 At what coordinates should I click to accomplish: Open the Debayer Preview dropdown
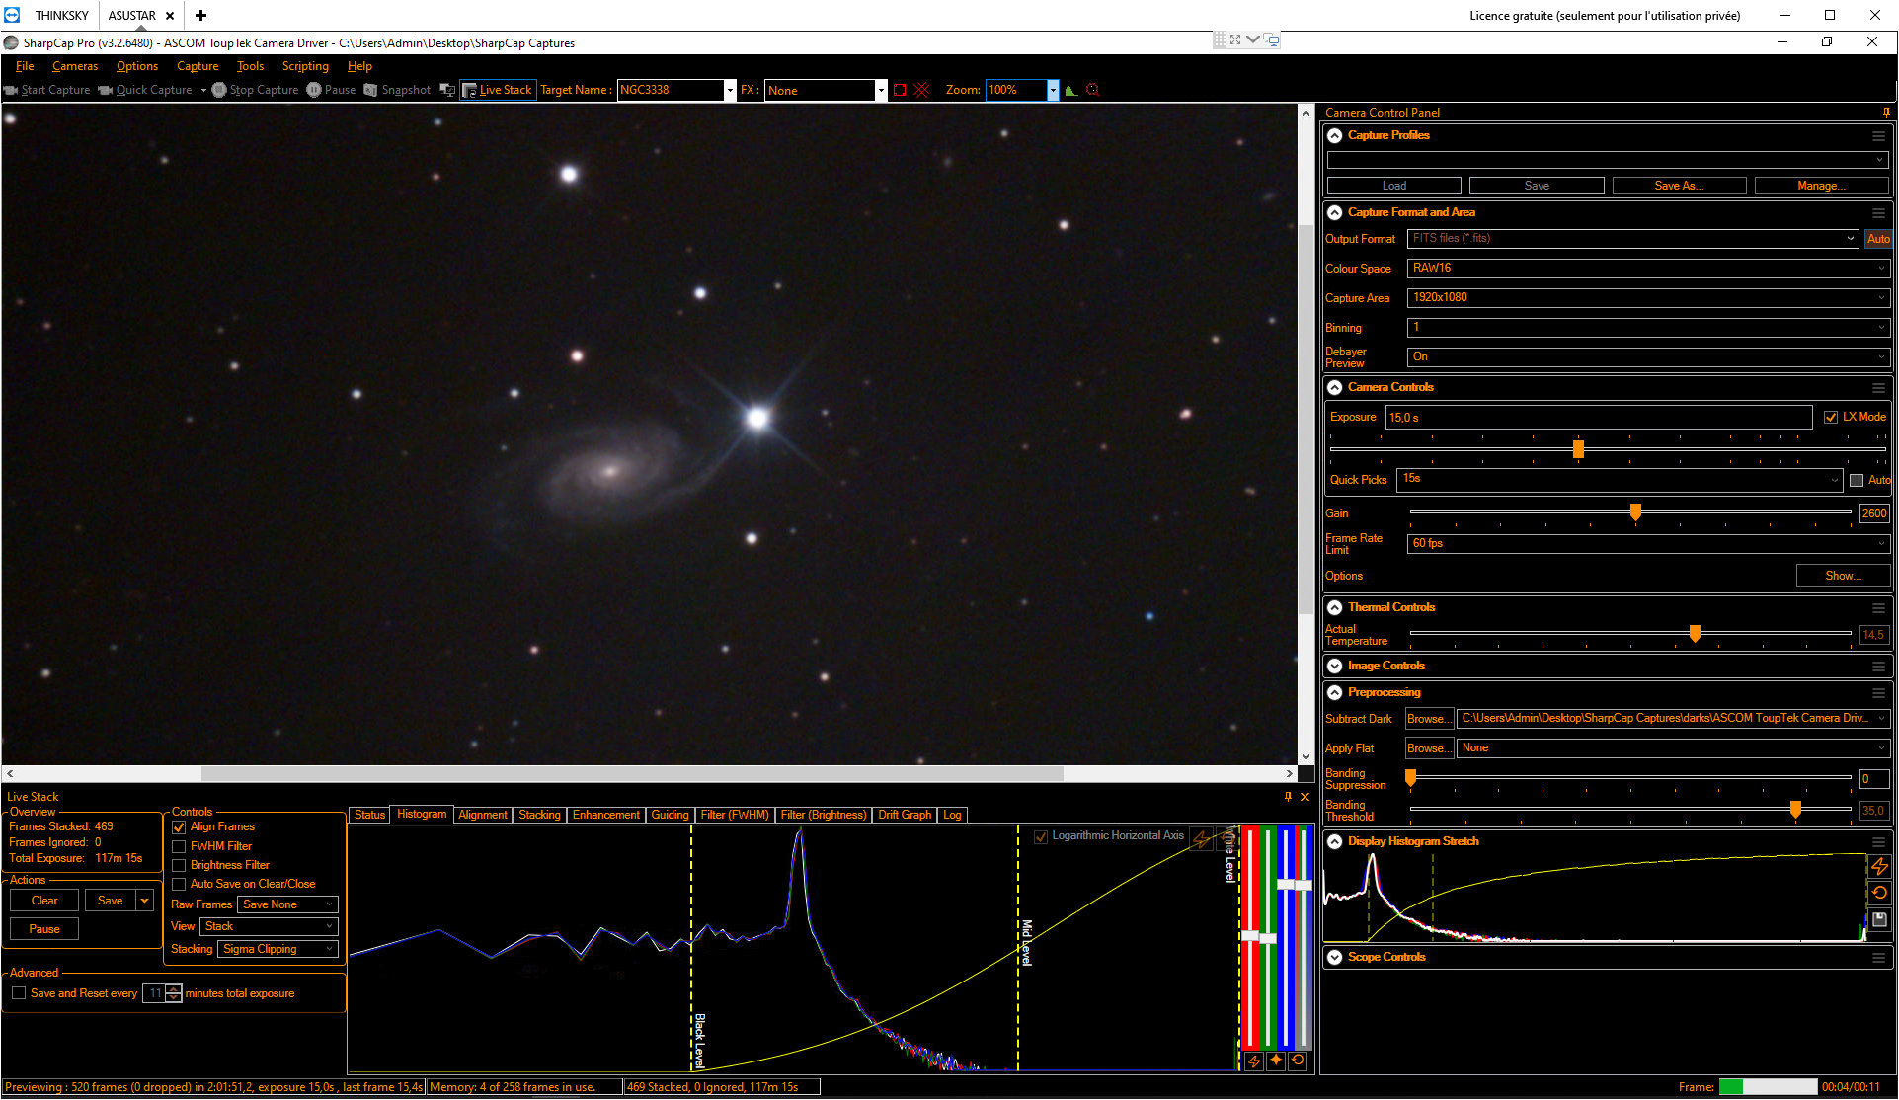(x=1647, y=357)
